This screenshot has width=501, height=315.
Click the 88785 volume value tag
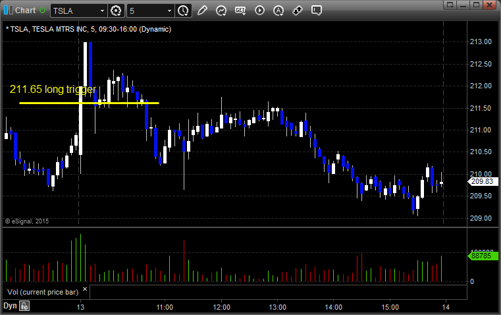click(483, 256)
